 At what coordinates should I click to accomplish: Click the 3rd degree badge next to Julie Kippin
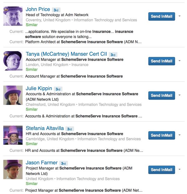click(58, 89)
